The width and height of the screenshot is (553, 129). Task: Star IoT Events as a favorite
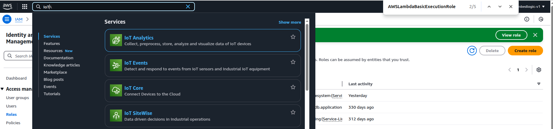[293, 62]
